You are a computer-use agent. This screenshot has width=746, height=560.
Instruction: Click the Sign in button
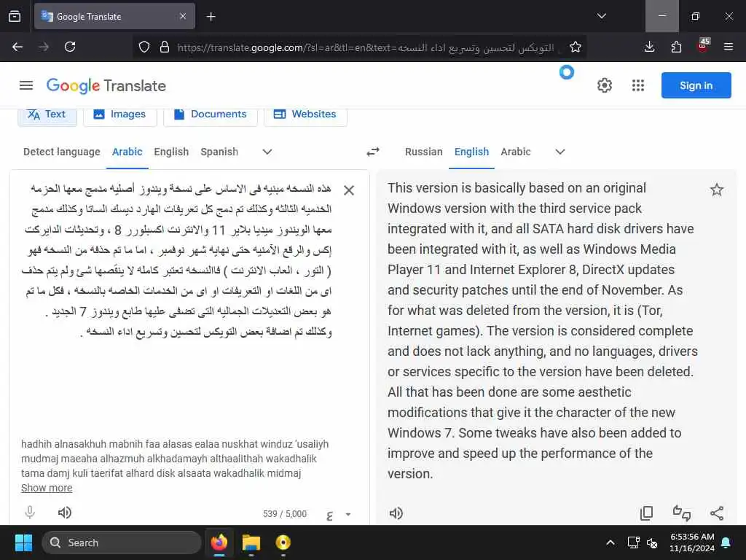[696, 85]
